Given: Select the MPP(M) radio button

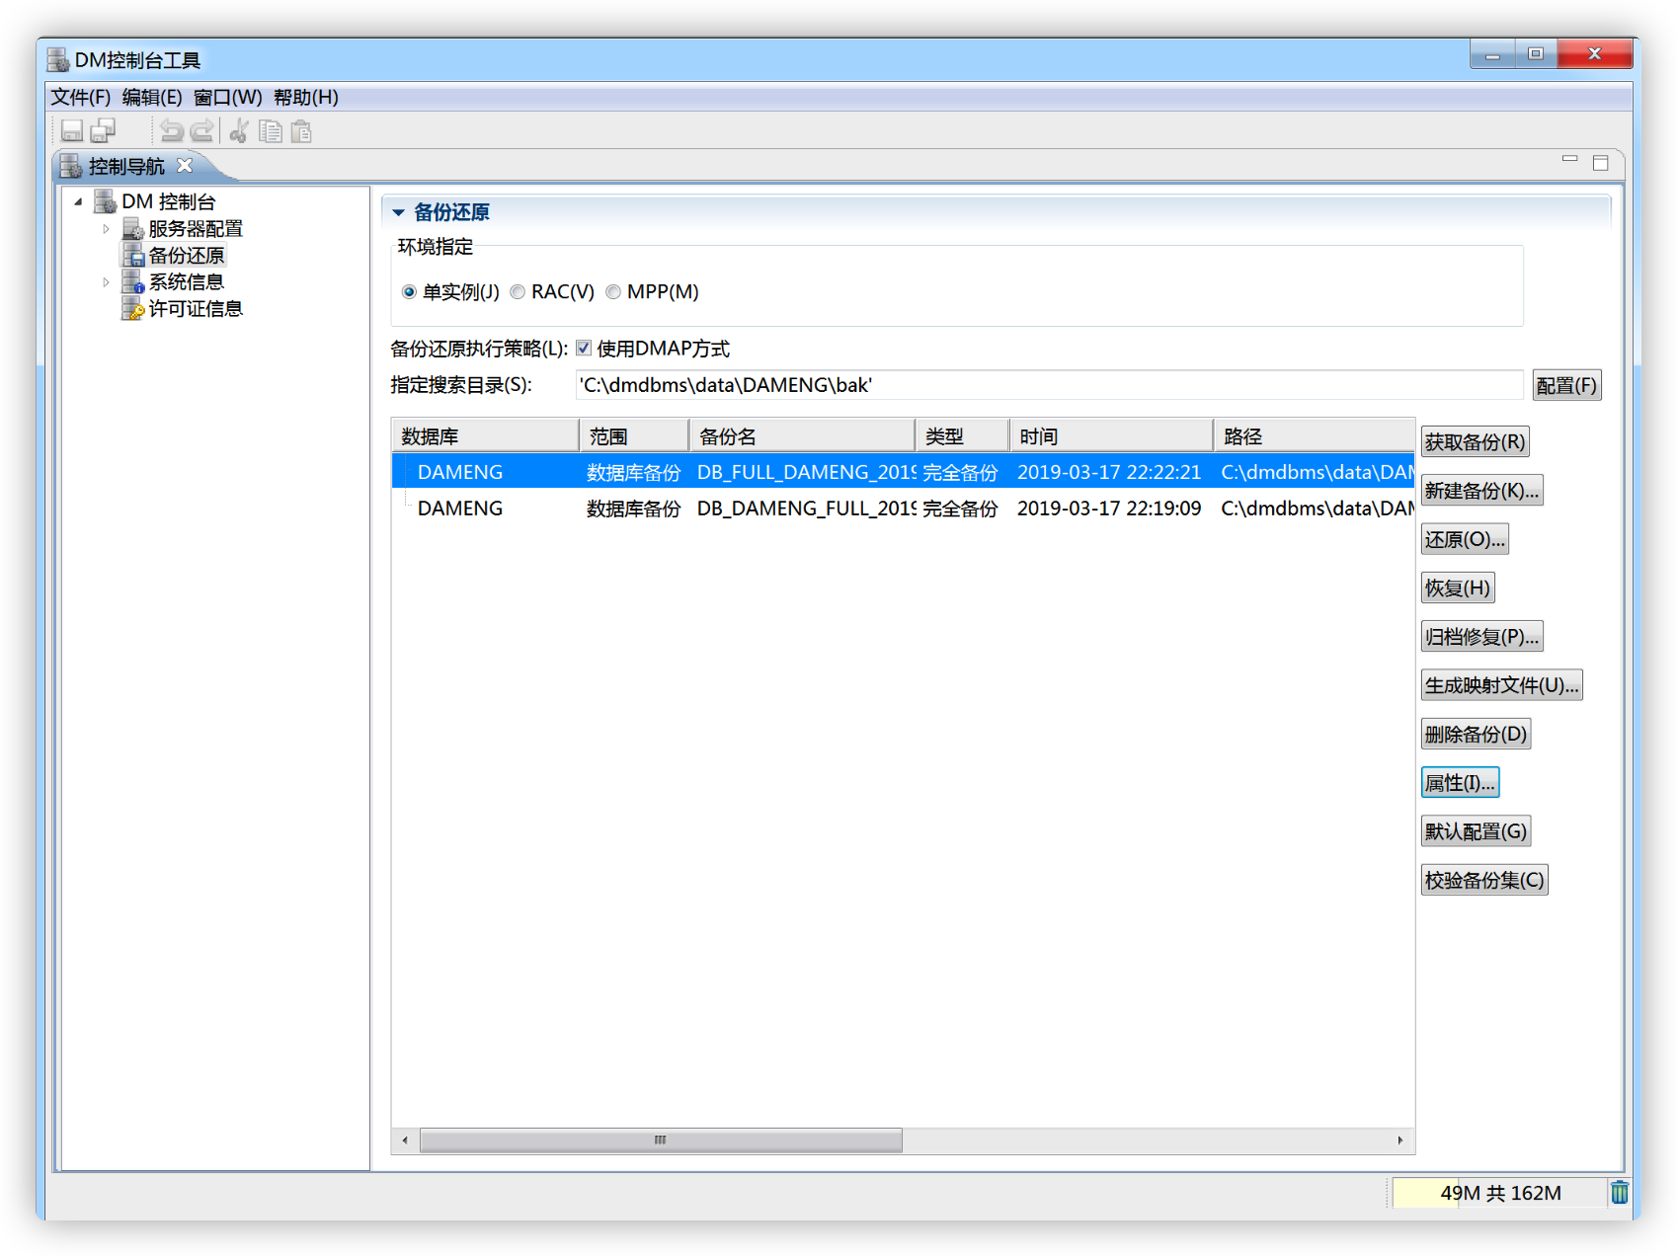Looking at the screenshot, I should tap(613, 292).
